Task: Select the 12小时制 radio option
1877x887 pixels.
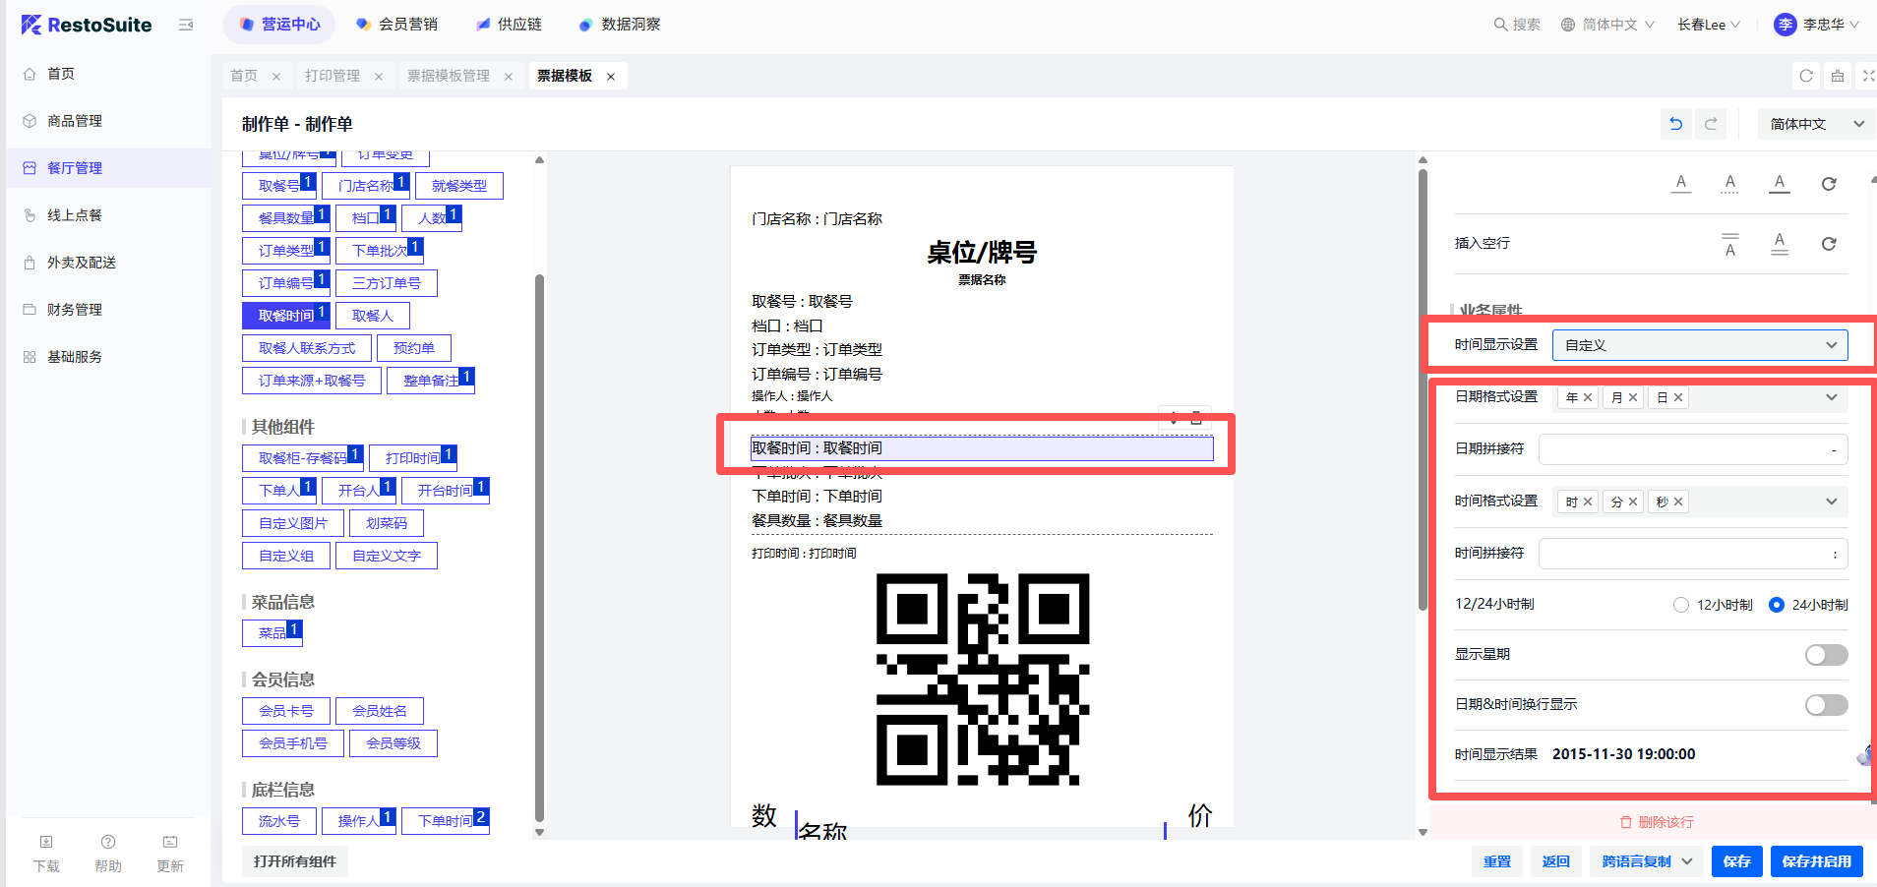Action: coord(1681,605)
